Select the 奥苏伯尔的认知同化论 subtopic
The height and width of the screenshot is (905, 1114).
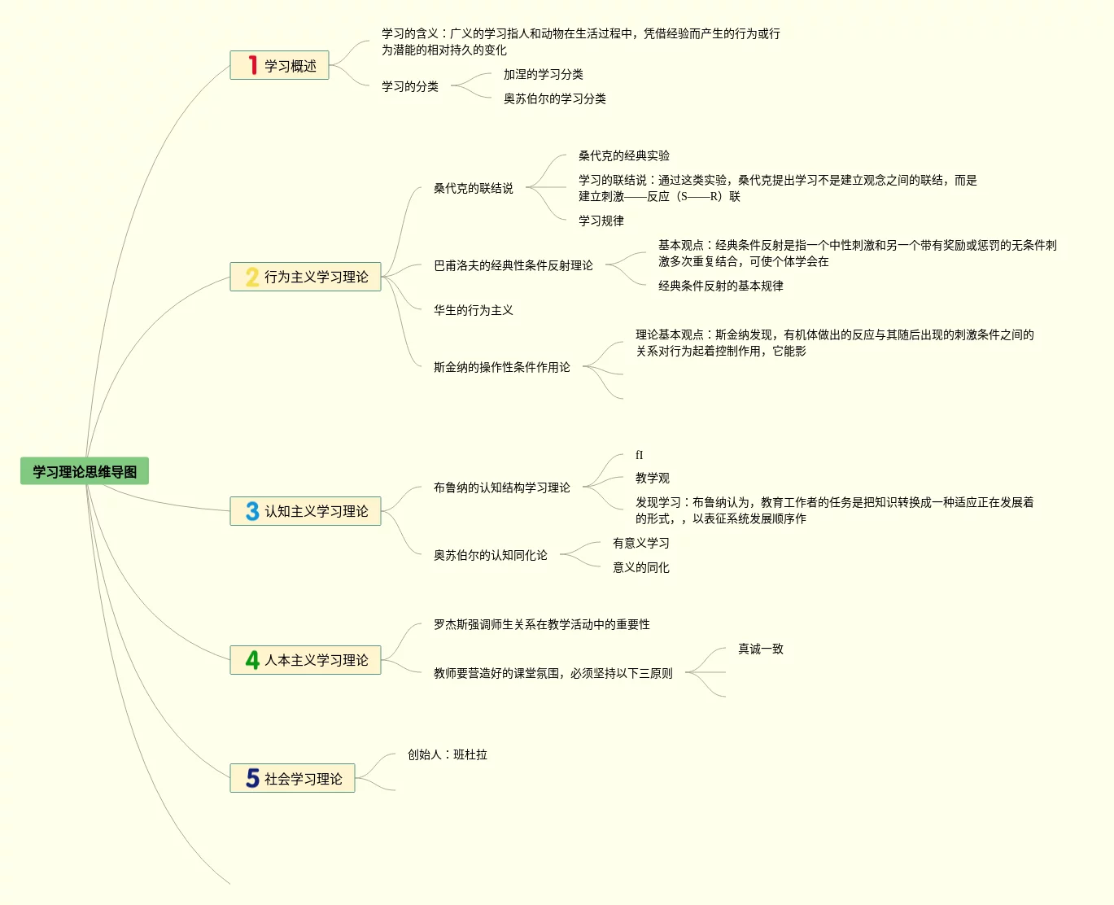[490, 555]
